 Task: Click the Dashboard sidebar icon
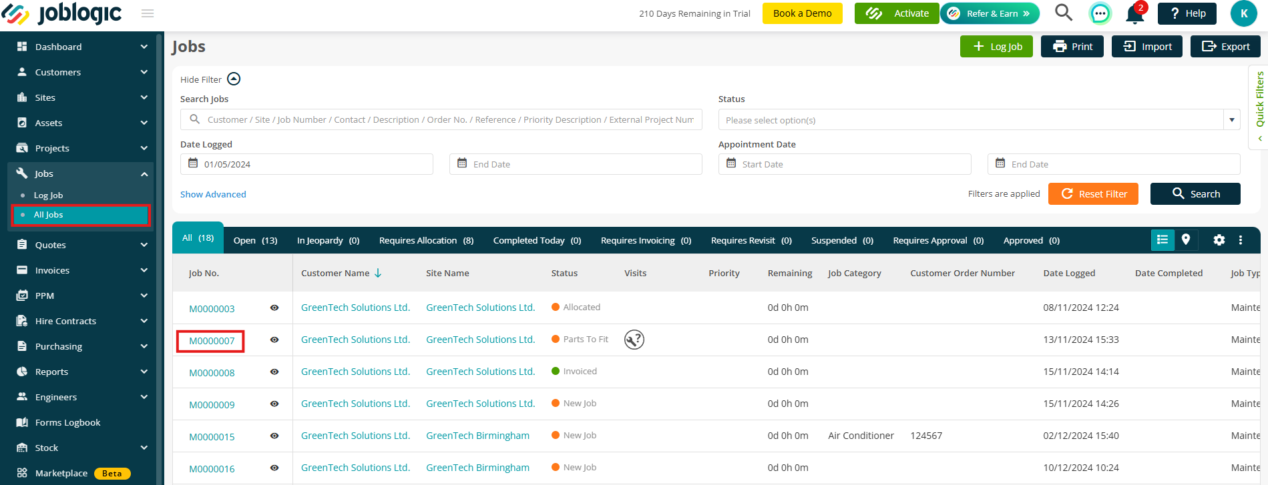pos(22,47)
